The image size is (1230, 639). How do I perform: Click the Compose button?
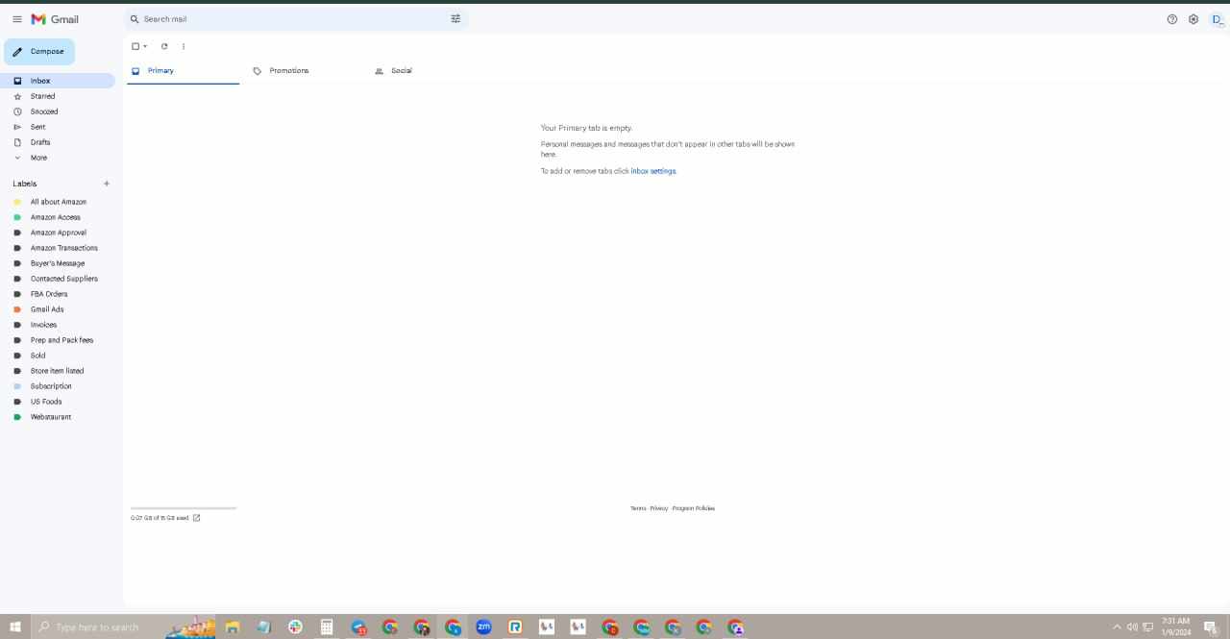(x=39, y=52)
